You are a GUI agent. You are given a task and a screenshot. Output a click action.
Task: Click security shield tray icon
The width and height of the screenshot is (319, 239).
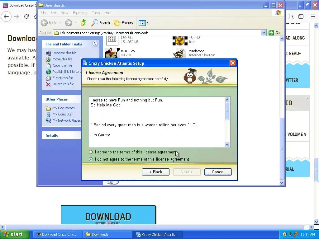point(284,234)
